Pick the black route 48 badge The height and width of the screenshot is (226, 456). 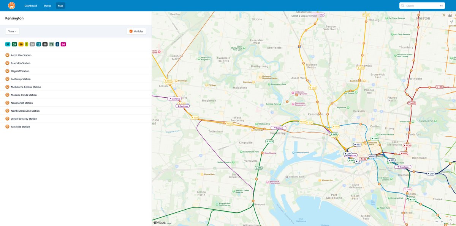45,44
